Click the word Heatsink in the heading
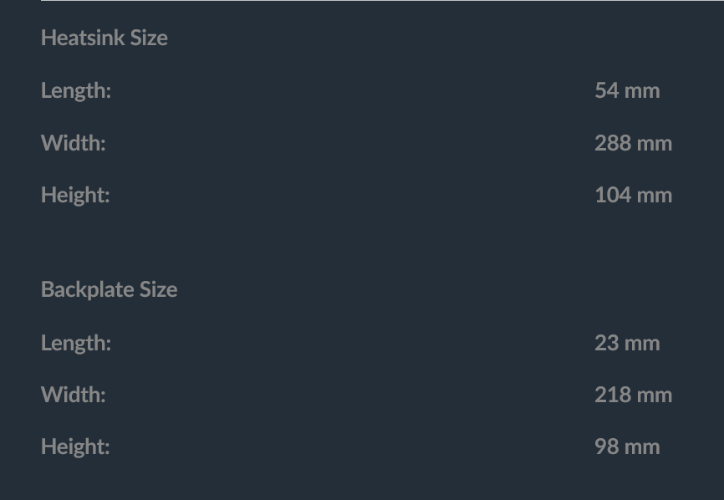The width and height of the screenshot is (724, 500). click(x=83, y=38)
